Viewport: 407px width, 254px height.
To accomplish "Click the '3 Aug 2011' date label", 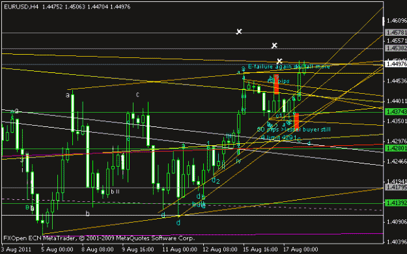I will 17,249.
